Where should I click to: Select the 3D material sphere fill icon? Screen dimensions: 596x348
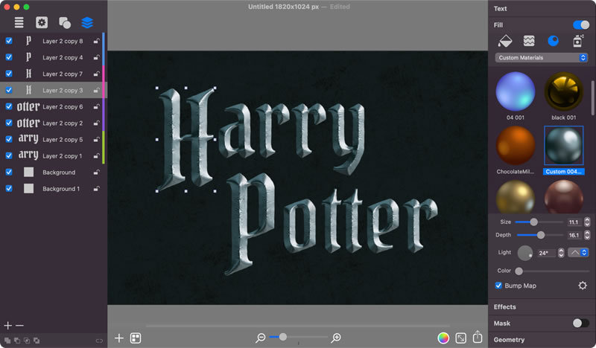[x=553, y=41]
